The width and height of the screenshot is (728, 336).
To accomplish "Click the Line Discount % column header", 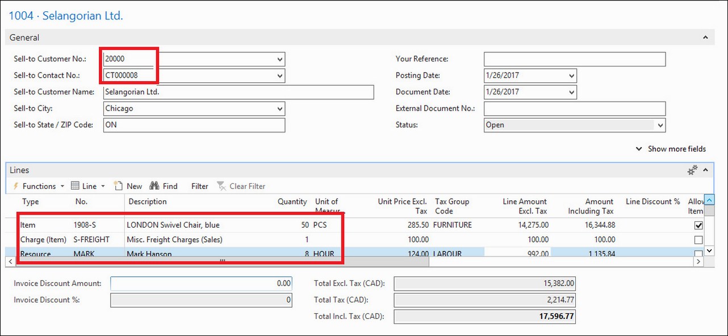I will pyautogui.click(x=652, y=201).
